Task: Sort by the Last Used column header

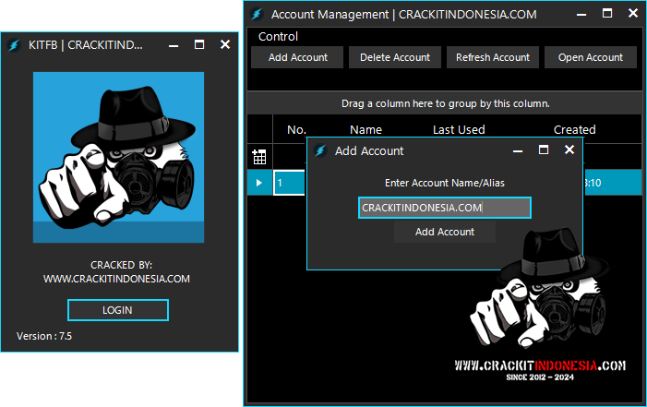Action: 459,129
